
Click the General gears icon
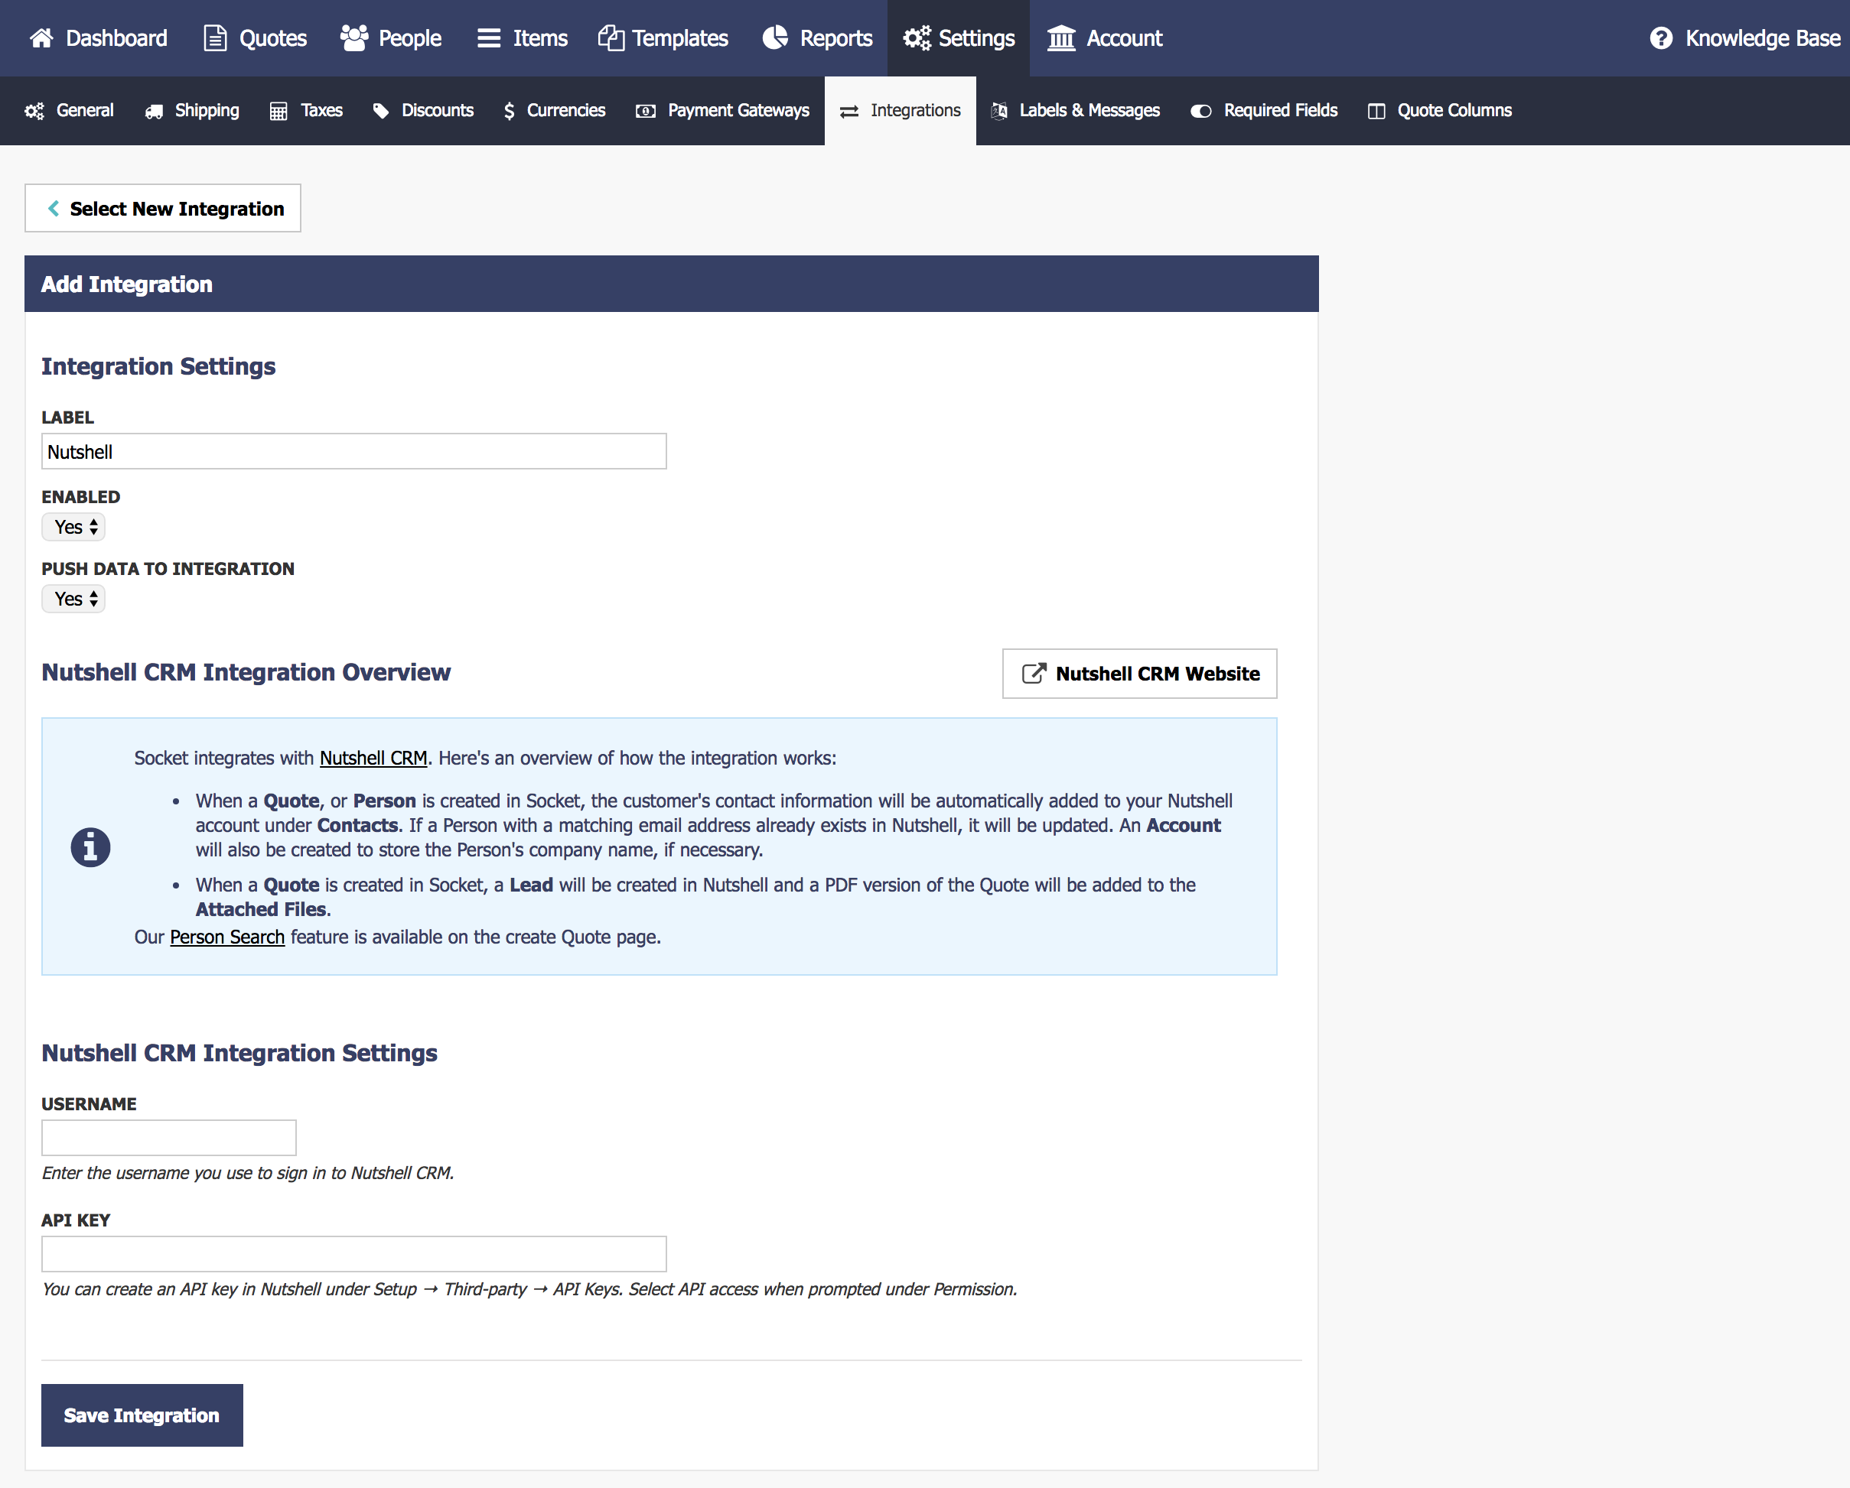tap(34, 111)
